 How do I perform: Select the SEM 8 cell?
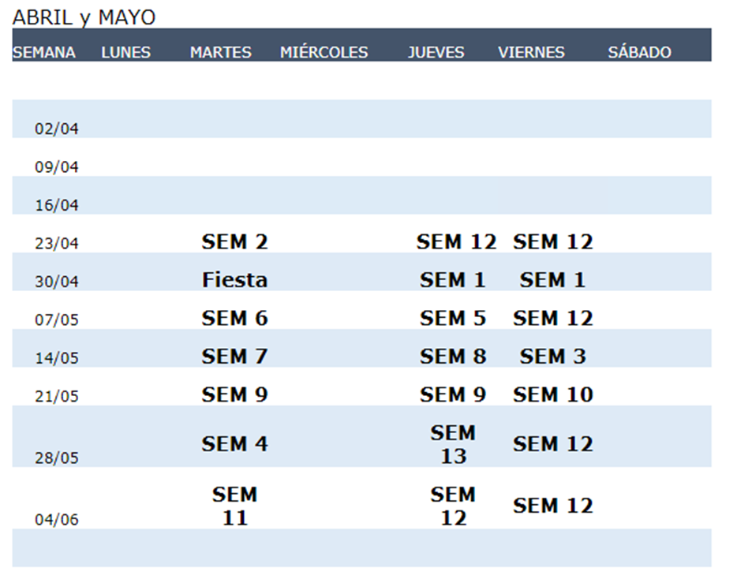(453, 357)
